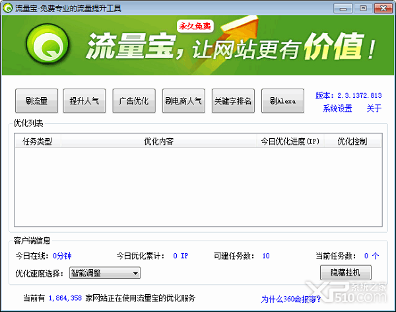Click the 今日优化累计 value 0 IP

pyautogui.click(x=181, y=256)
